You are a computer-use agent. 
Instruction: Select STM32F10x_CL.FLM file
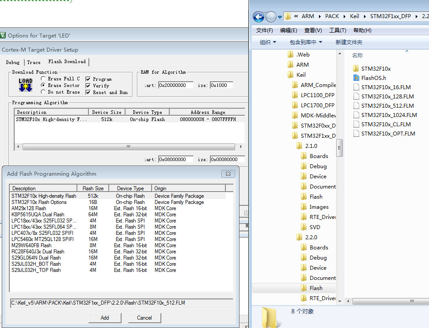click(382, 124)
